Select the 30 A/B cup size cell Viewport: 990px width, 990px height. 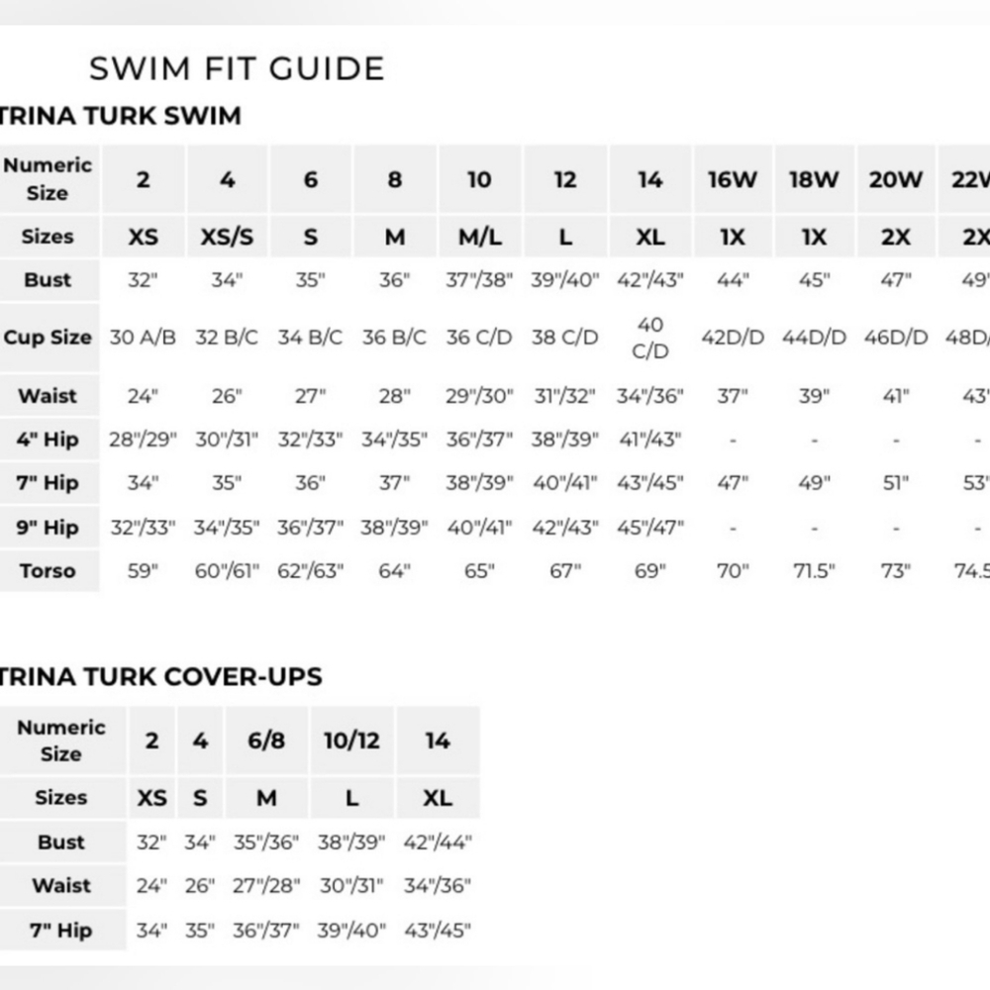[143, 338]
